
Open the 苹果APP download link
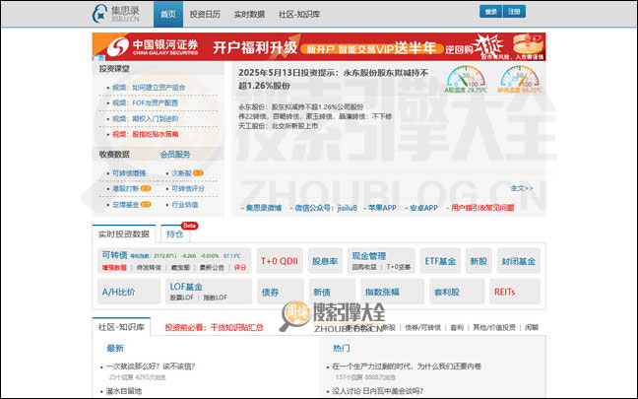(382, 208)
